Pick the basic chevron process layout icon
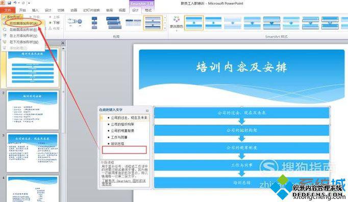The image size is (348, 202). pyautogui.click(x=75, y=22)
